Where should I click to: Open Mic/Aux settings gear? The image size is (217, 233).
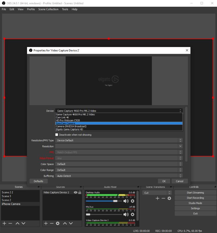132,214
